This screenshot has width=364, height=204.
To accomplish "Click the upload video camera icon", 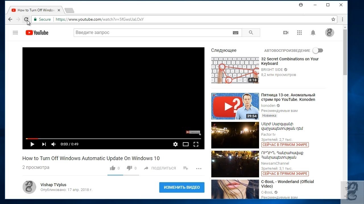I will pos(286,33).
